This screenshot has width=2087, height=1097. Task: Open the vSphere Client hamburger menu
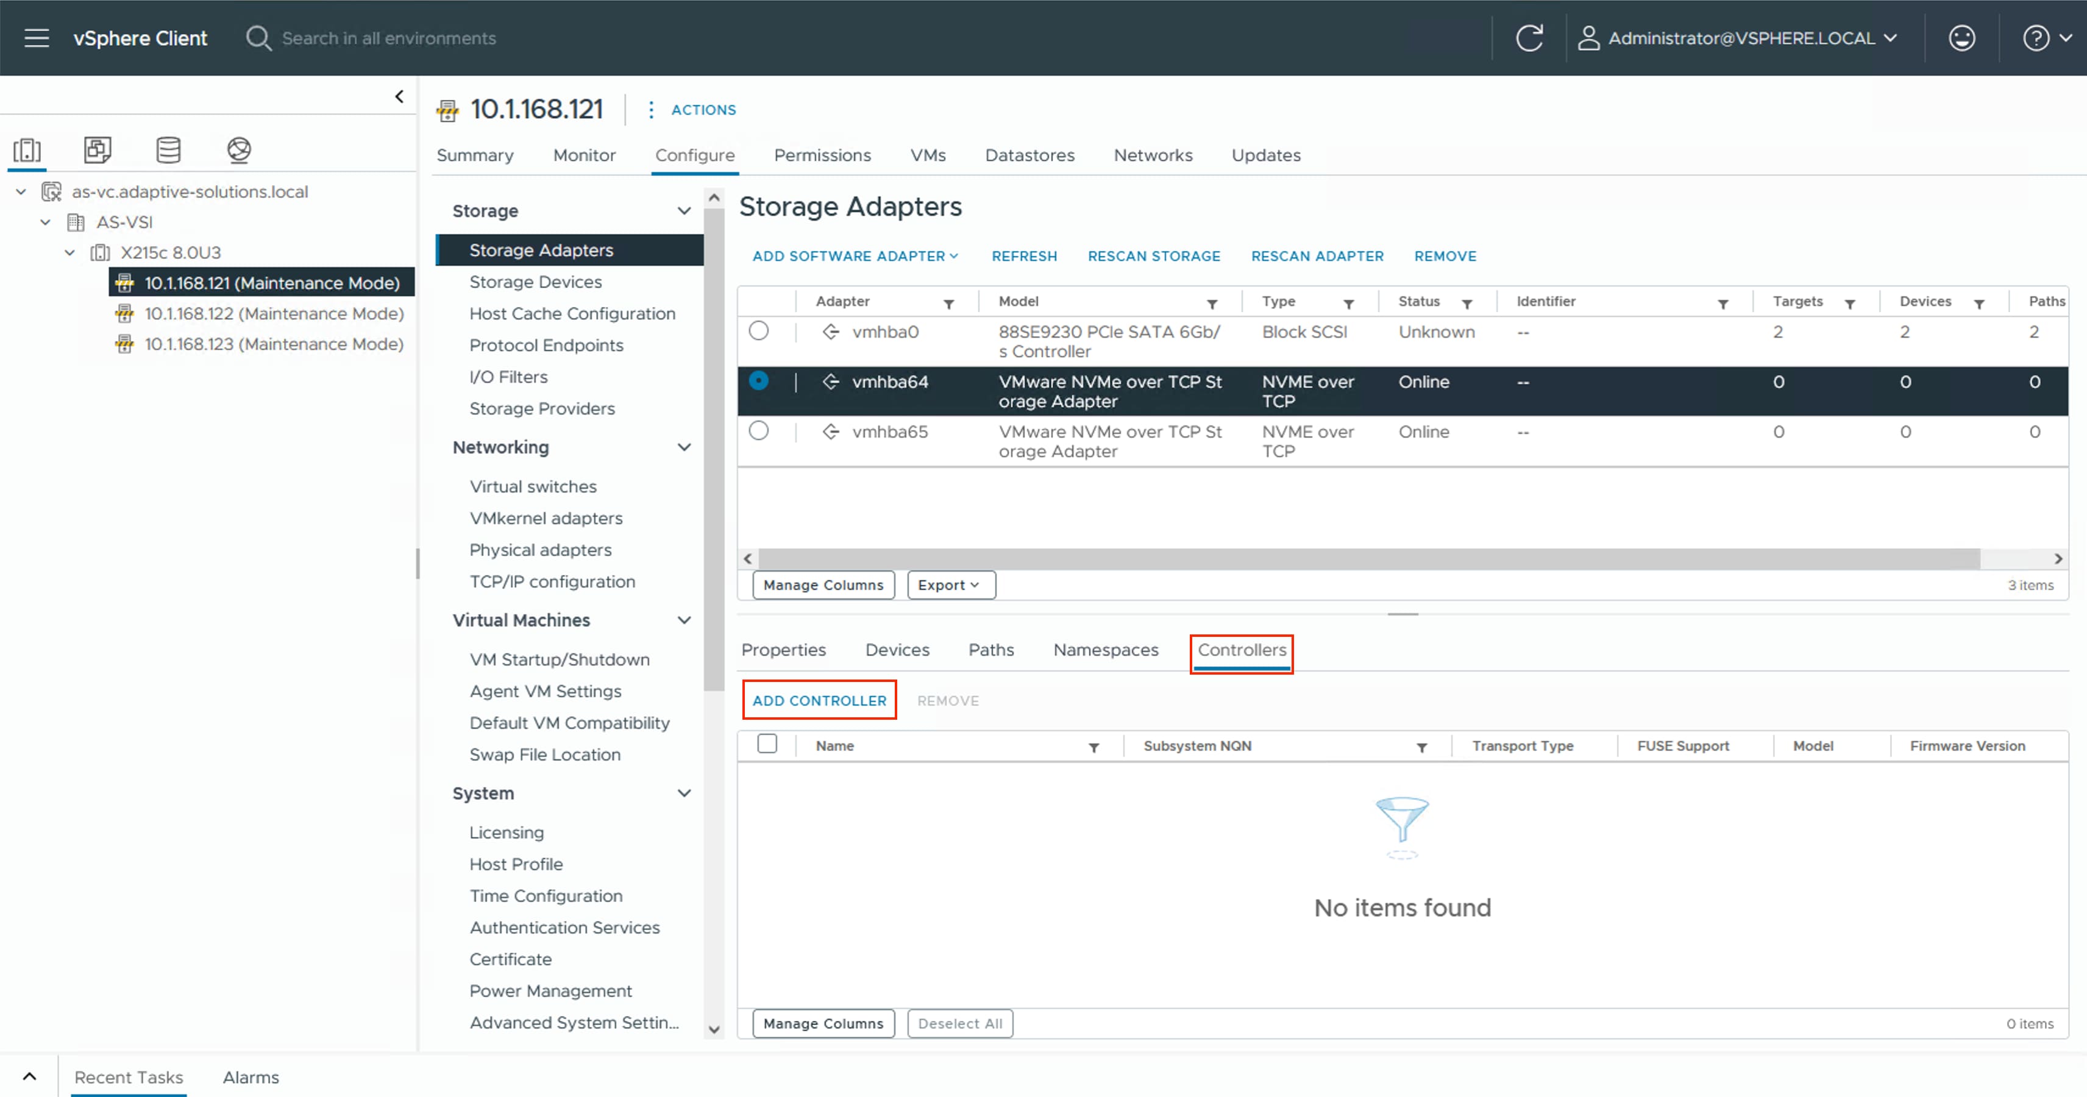35,37
